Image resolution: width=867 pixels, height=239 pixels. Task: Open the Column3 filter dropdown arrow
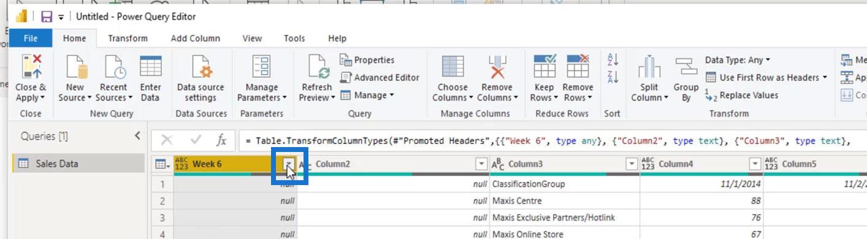click(x=631, y=164)
